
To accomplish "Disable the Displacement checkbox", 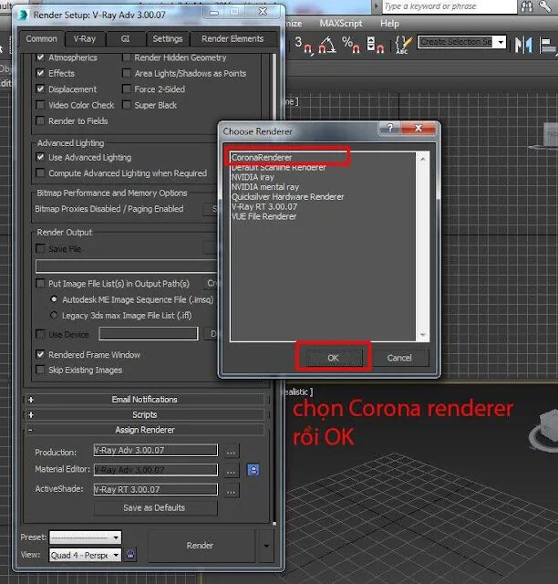I will pos(41,89).
